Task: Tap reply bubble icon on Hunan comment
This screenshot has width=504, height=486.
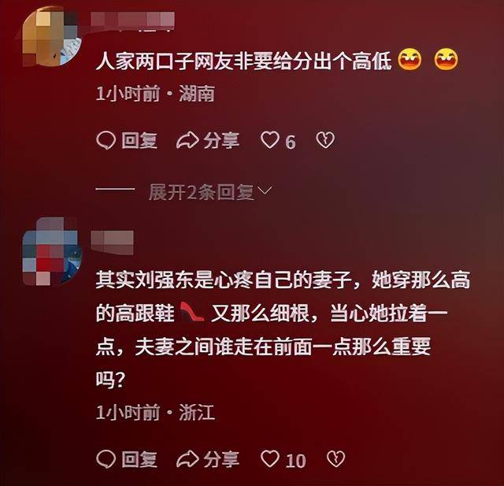Action: [x=106, y=140]
